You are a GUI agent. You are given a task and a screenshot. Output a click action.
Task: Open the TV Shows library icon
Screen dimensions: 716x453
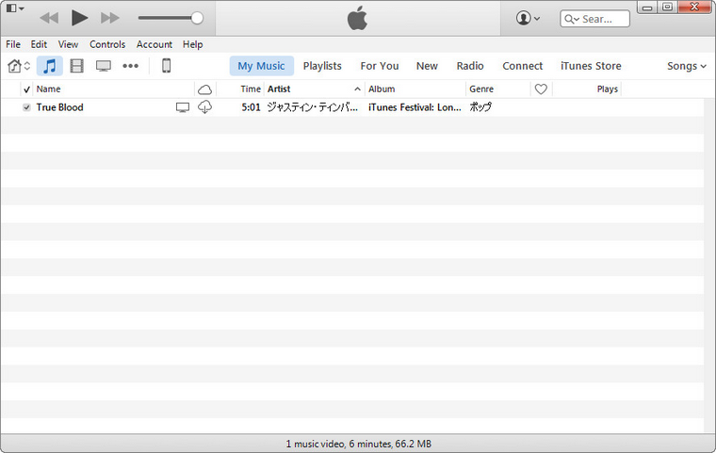click(x=104, y=66)
